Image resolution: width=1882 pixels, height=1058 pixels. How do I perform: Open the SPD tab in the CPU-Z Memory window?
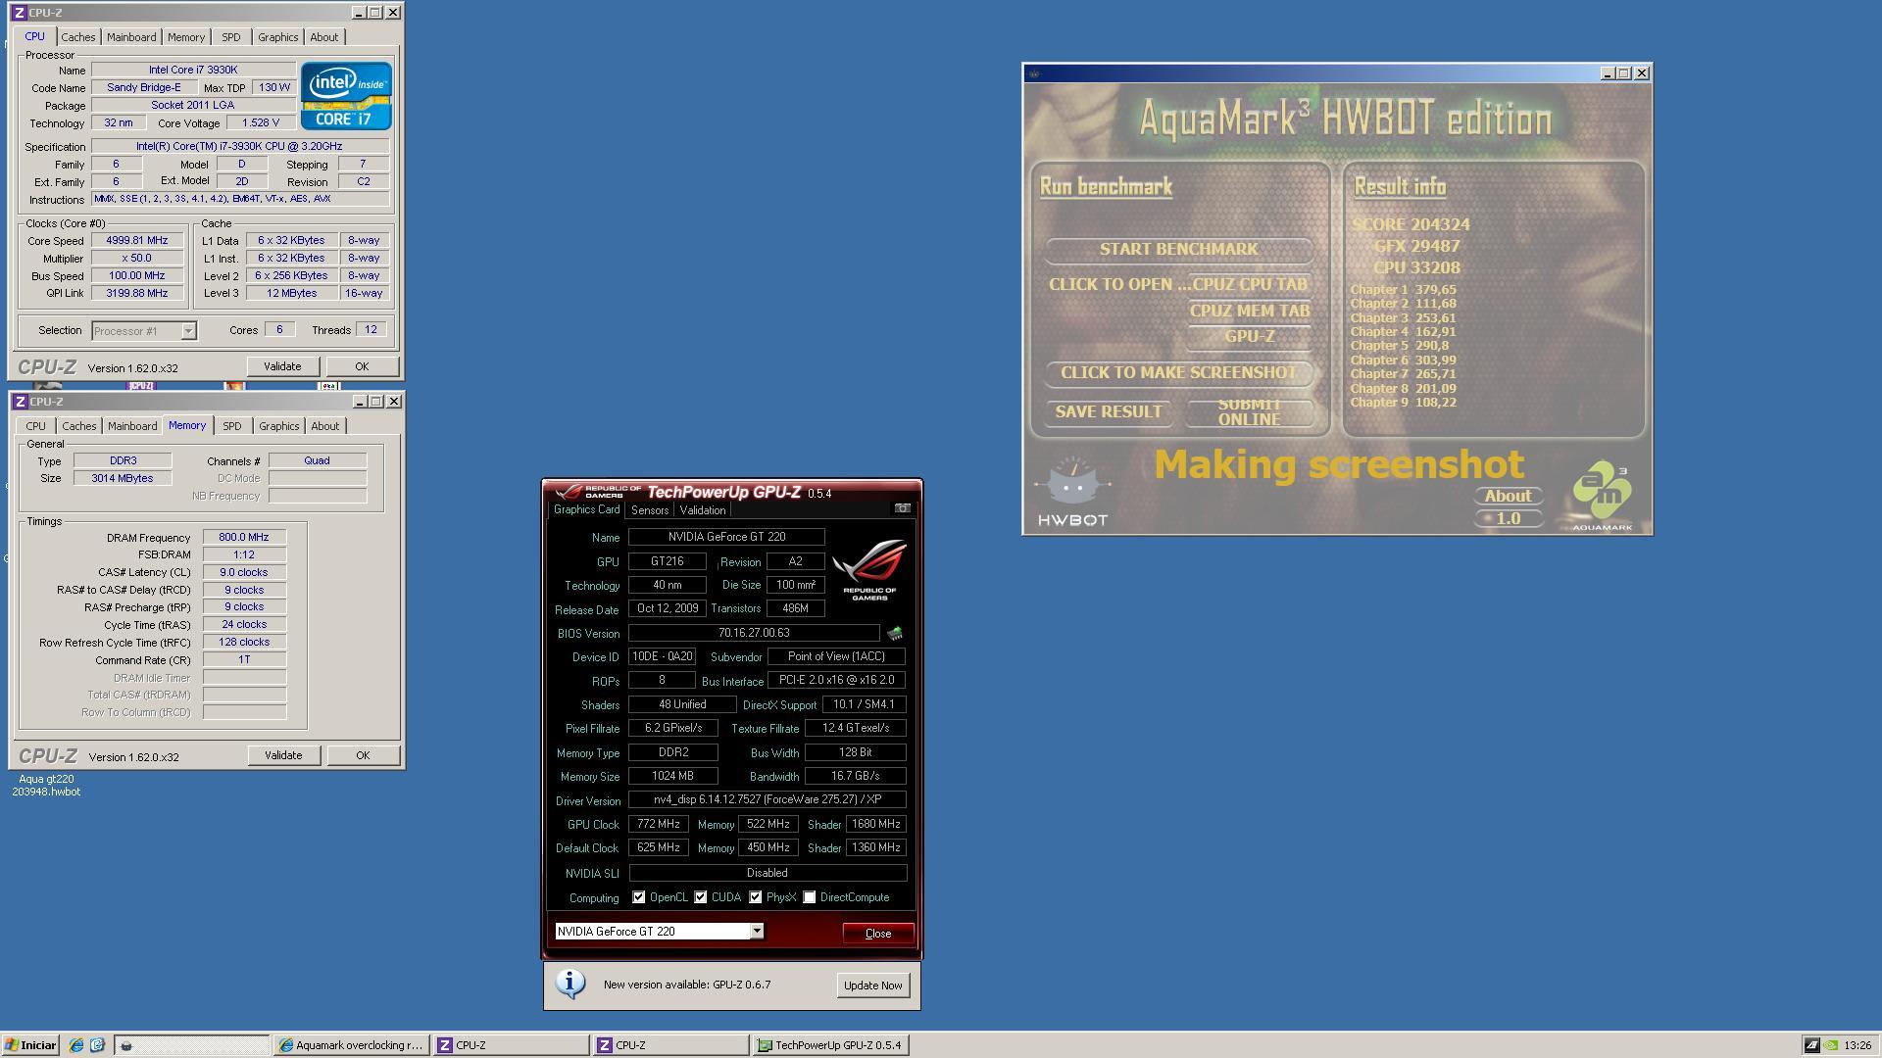[231, 426]
